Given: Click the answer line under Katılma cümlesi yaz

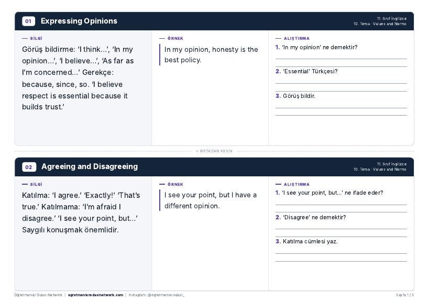Looking at the screenshot, I should [341, 254].
